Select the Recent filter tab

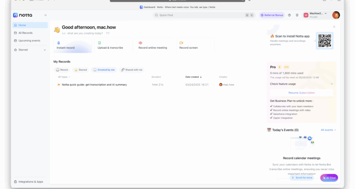(x=62, y=70)
